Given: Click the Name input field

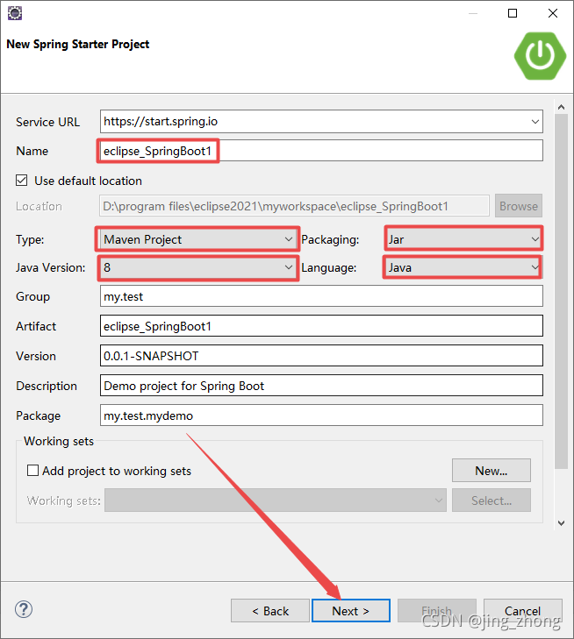Looking at the screenshot, I should [321, 151].
